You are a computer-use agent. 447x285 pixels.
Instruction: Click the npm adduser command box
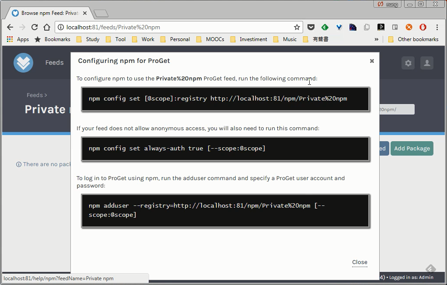point(226,210)
